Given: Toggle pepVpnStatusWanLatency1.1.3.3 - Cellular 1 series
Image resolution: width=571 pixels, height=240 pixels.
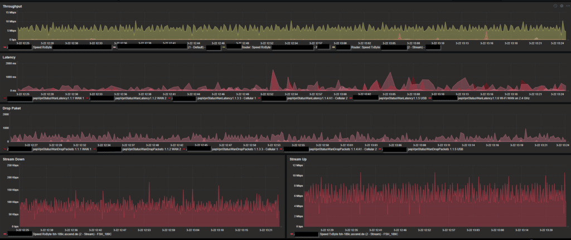Looking at the screenshot, I should click(227, 98).
